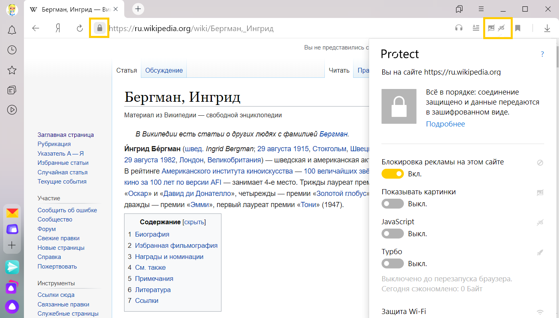Enable reader mode icon in address bar
Image resolution: width=559 pixels, height=318 pixels.
click(x=476, y=28)
